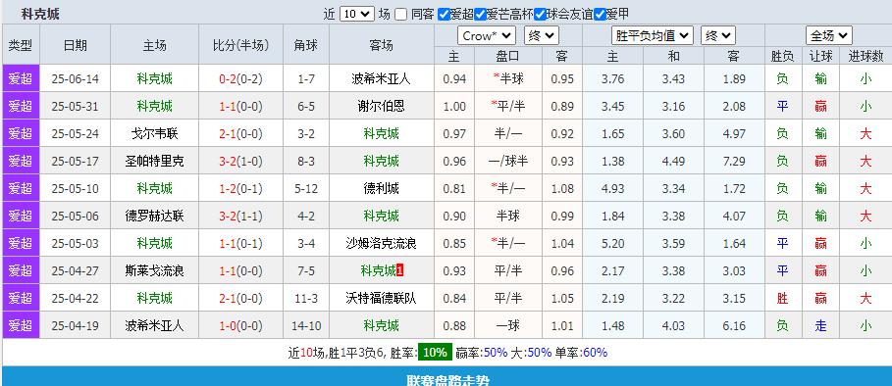The width and height of the screenshot is (892, 386).
Task: Click corner count 11-3
Action: [306, 299]
